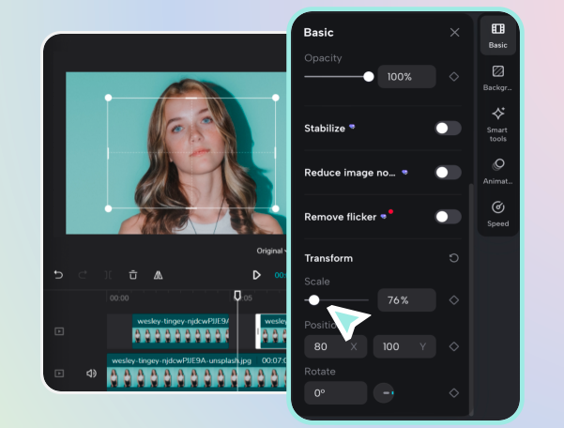Click the Opacity 100% value field
Viewport: 564px width, 428px height.
coord(407,77)
